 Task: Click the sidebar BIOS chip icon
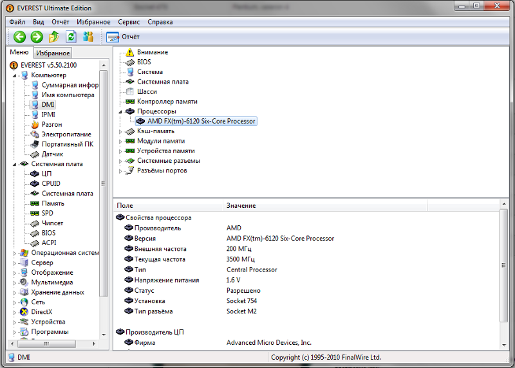click(x=35, y=233)
